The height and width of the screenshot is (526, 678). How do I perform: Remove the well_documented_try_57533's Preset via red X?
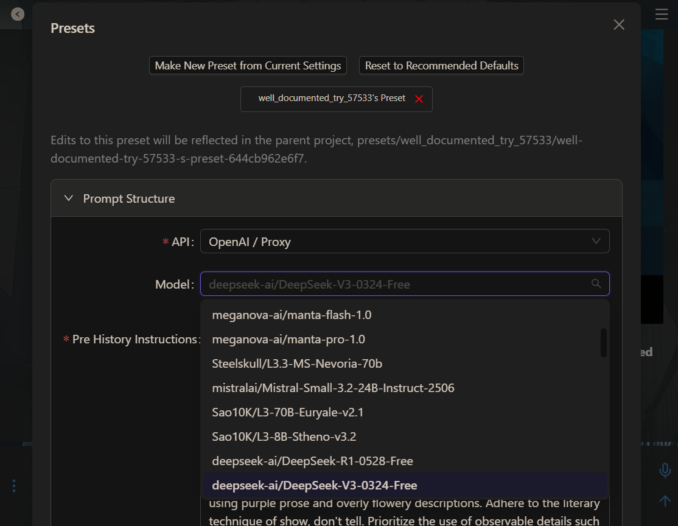419,99
